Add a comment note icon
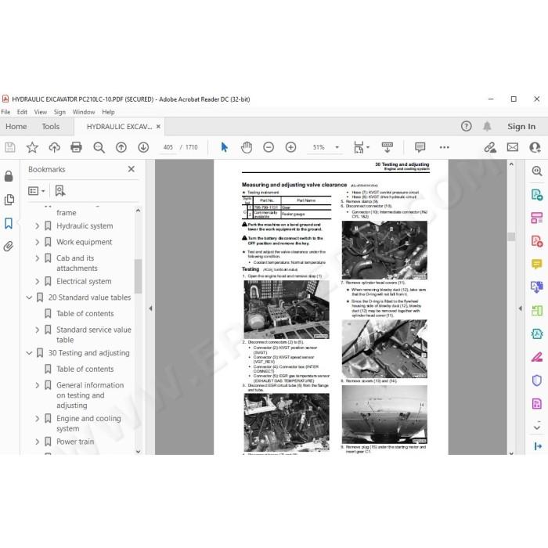Image resolution: width=548 pixels, height=548 pixels. click(x=420, y=147)
